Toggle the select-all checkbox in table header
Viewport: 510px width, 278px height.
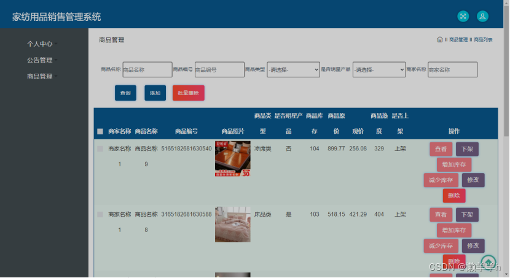coord(100,131)
